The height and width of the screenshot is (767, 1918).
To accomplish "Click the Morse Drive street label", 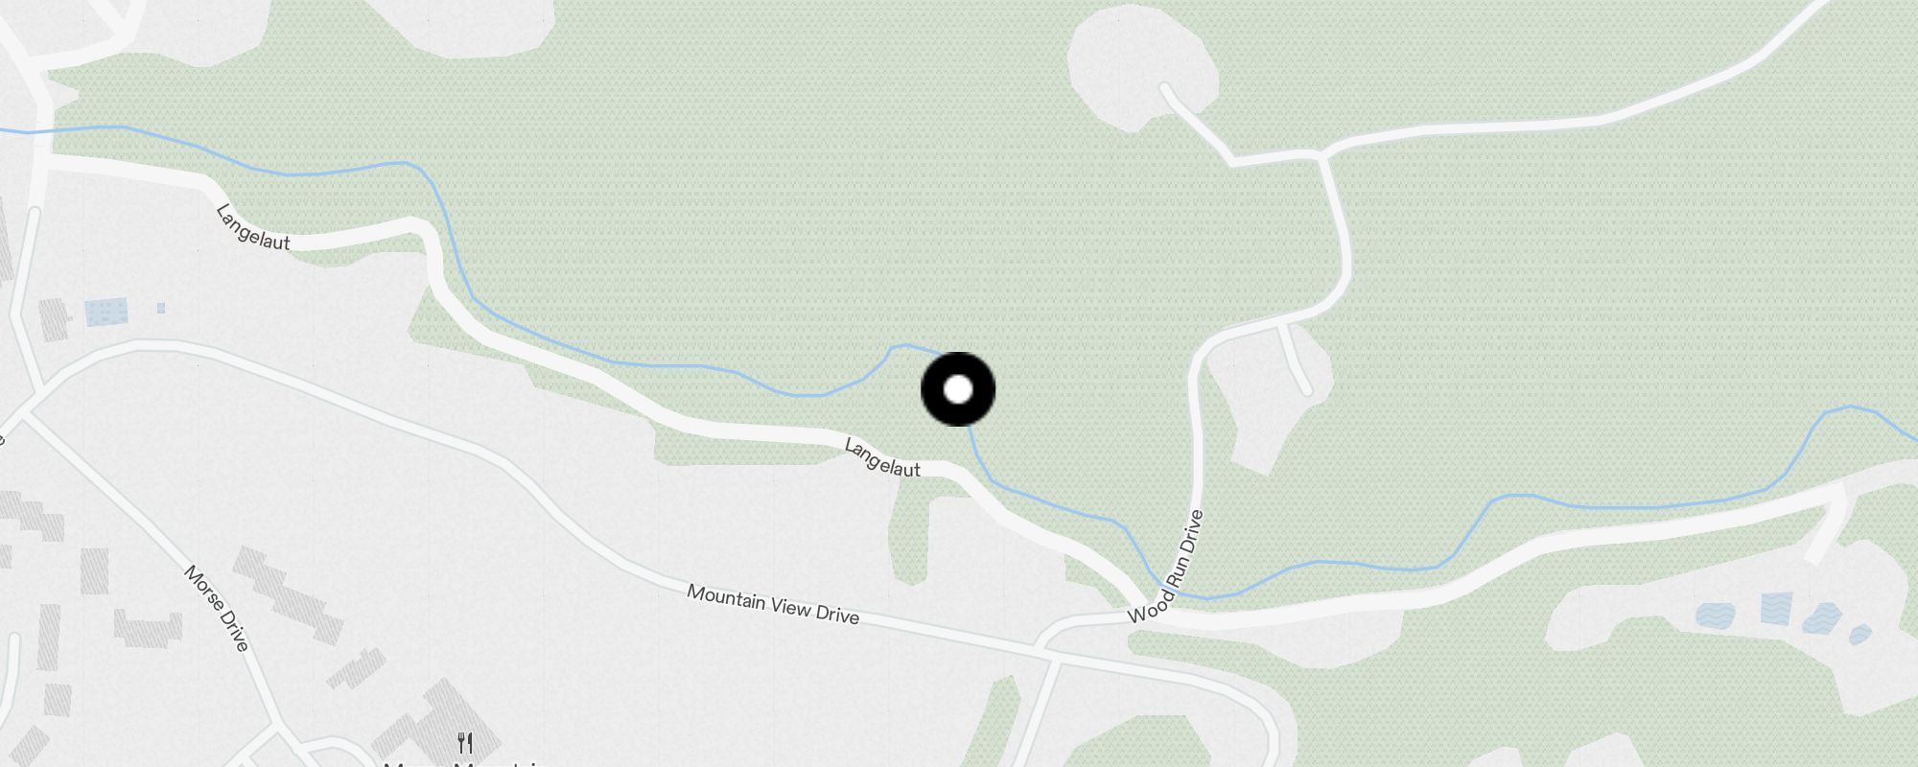I will (217, 608).
